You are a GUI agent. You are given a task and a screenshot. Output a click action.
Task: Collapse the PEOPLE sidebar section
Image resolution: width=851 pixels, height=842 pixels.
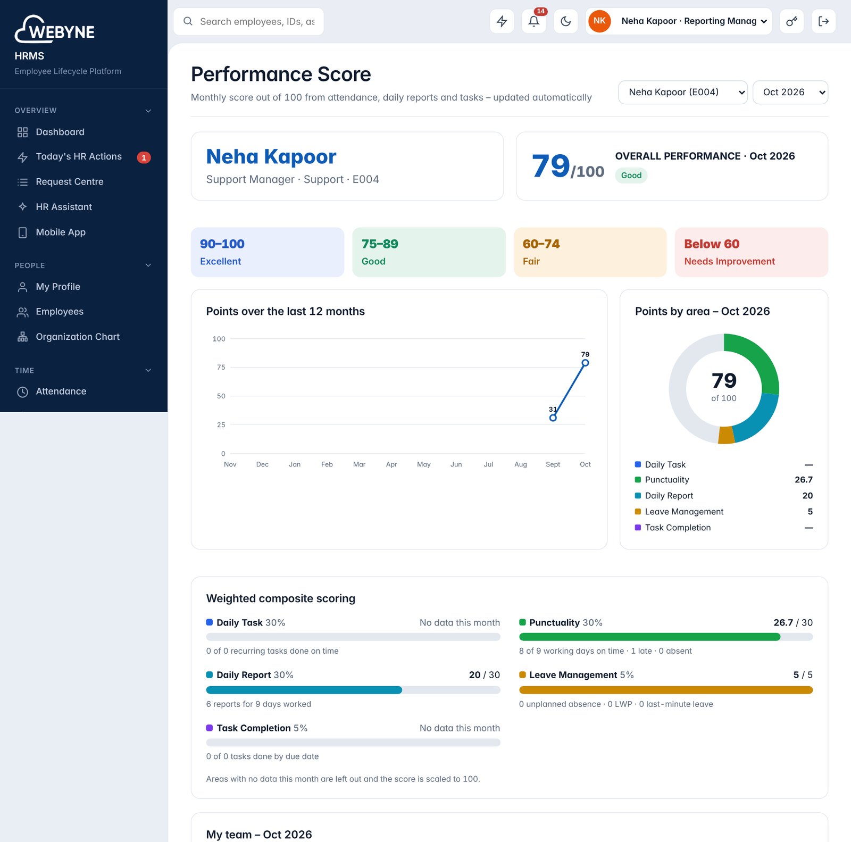[148, 265]
